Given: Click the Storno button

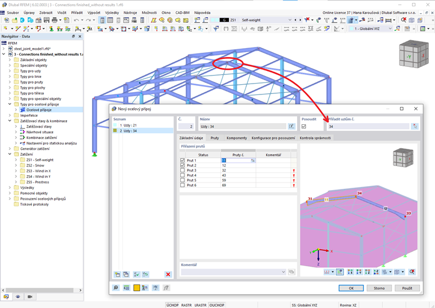Looking at the screenshot, I should 379,288.
